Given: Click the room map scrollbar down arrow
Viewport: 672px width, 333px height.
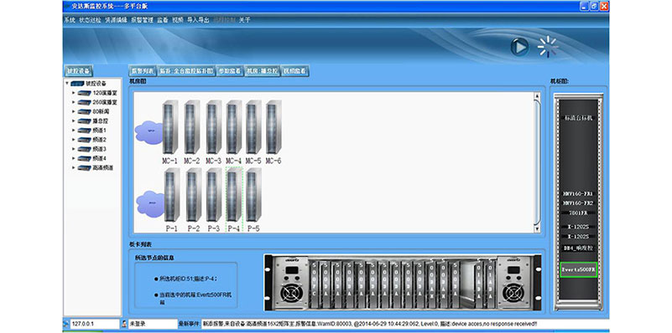Looking at the screenshot, I should coord(537,228).
